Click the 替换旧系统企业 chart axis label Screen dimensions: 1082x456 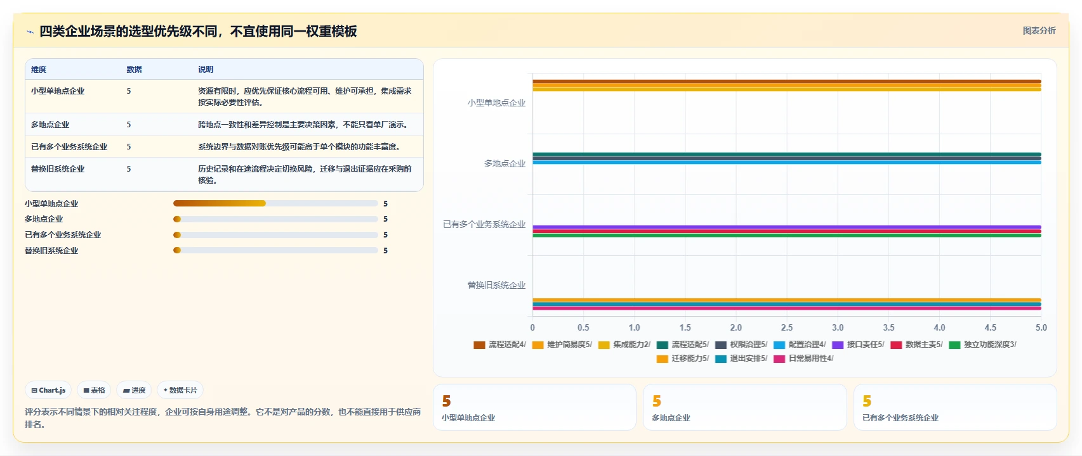coord(496,285)
